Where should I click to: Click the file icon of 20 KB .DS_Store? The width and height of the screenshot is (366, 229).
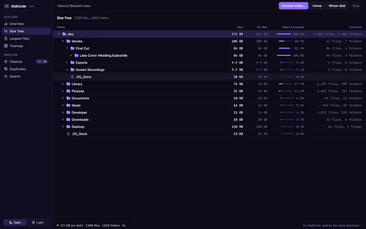pyautogui.click(x=72, y=77)
